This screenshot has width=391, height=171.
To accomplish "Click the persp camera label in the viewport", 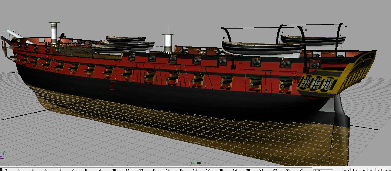I will coord(196,163).
